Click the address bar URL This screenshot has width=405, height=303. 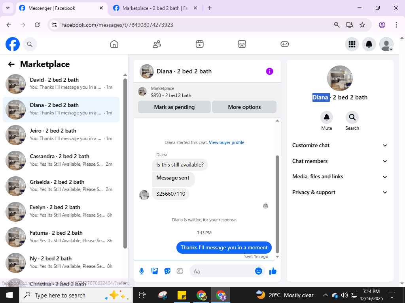[x=117, y=25]
